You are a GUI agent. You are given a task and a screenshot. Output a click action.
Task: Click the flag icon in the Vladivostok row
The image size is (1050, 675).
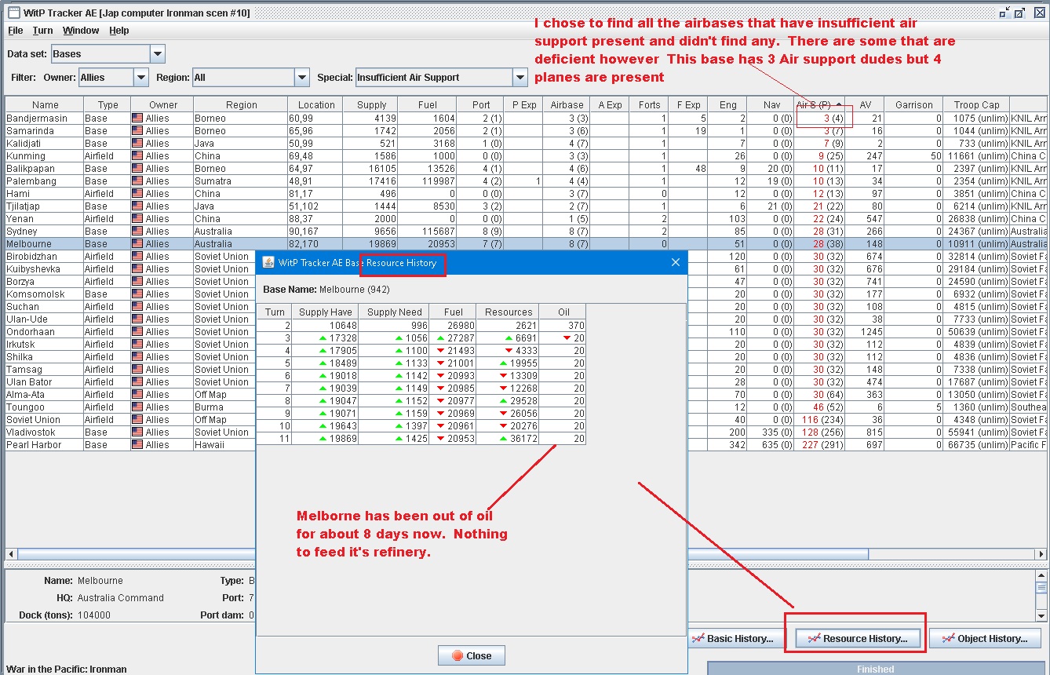pyautogui.click(x=137, y=432)
